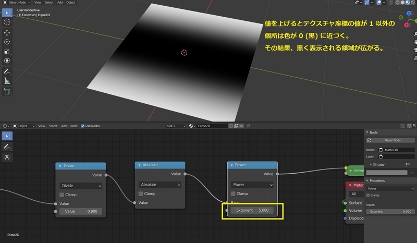Toggle the viewport gizmos button
417x243 pixels.
tap(367, 3)
